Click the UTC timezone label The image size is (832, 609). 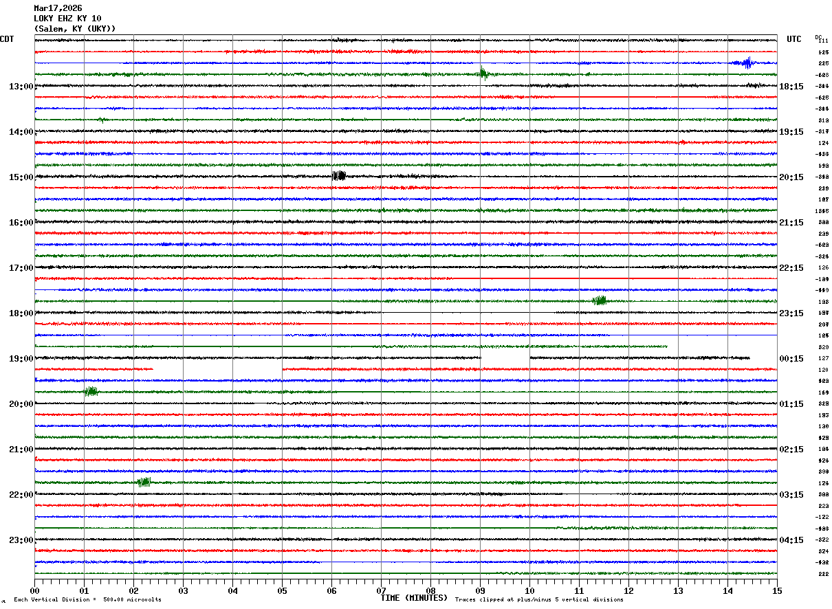(794, 39)
